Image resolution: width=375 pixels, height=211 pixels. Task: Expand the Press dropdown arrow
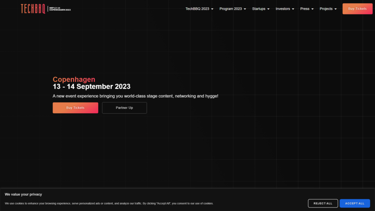(x=312, y=9)
